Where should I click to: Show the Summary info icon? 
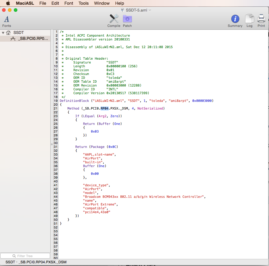235,19
